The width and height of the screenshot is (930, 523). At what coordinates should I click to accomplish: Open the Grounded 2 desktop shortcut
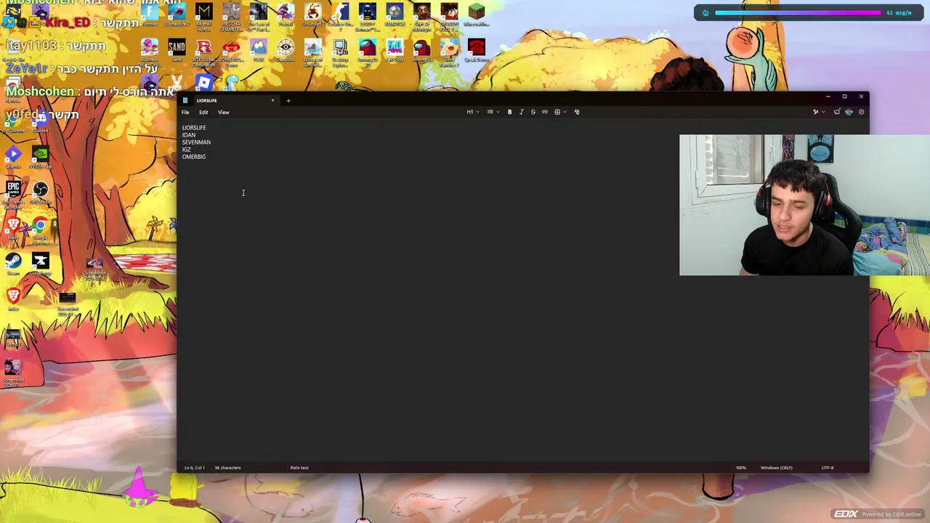click(313, 15)
